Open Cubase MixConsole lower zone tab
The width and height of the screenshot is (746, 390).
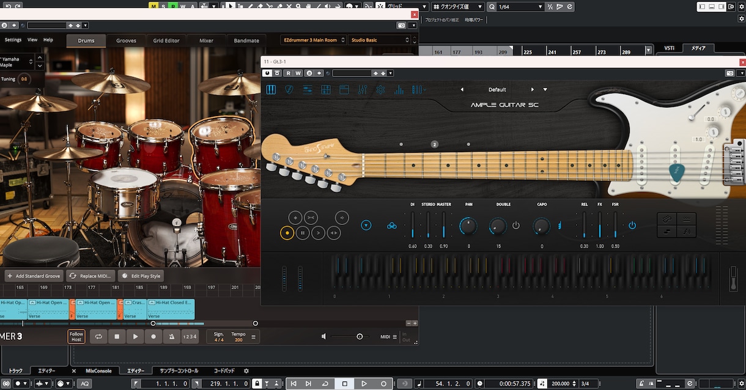click(98, 370)
